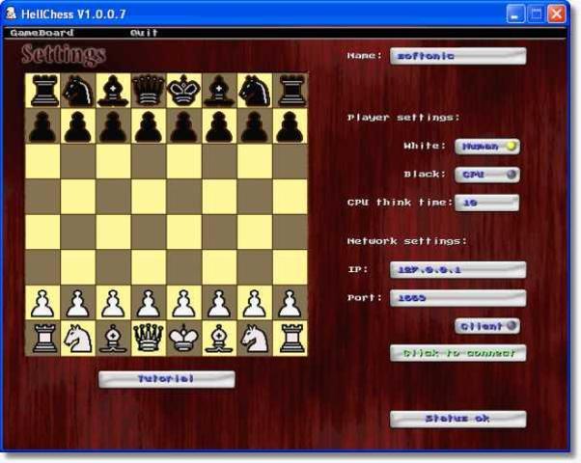Click the black knight next to the left rook
Viewport: 581px width, 463px height.
pyautogui.click(x=77, y=91)
